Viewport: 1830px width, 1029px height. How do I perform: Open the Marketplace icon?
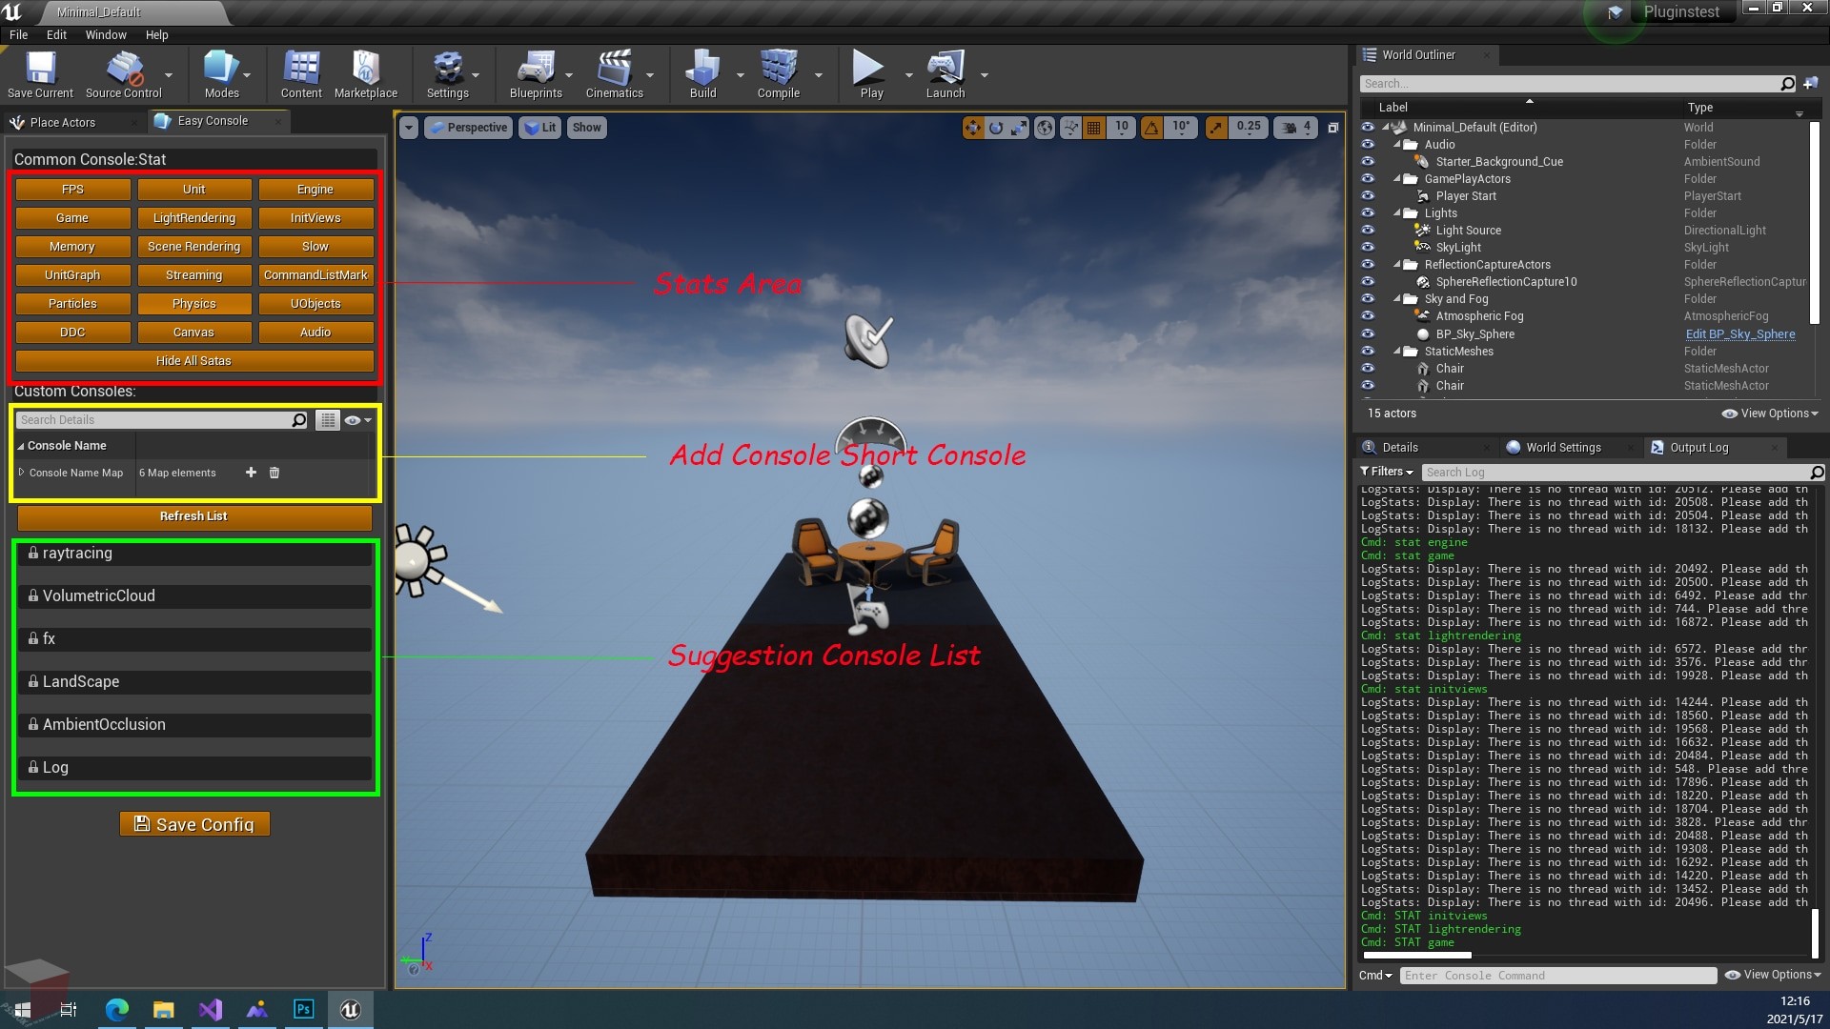point(366,74)
